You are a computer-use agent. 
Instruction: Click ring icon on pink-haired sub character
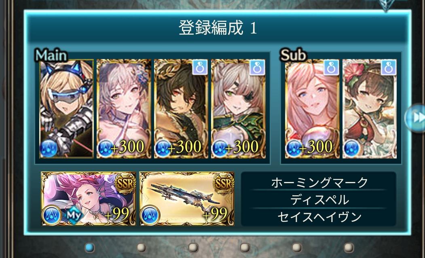[x=331, y=67]
